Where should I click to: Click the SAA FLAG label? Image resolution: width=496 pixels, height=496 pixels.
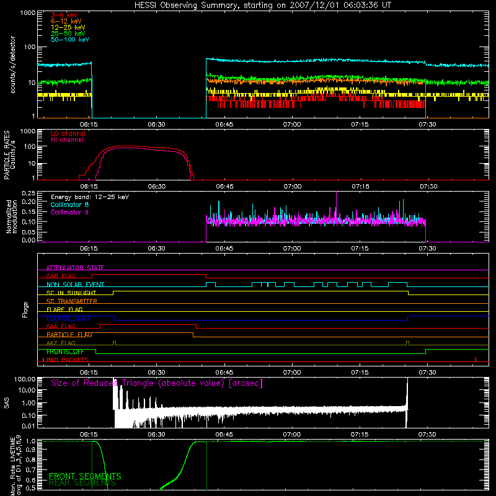61,326
